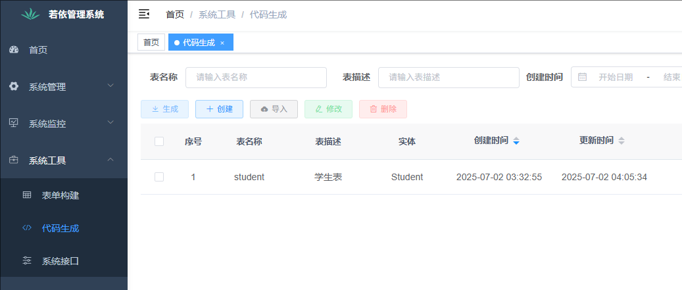Open 代码生成 in the sidebar
The width and height of the screenshot is (682, 290).
coord(60,228)
